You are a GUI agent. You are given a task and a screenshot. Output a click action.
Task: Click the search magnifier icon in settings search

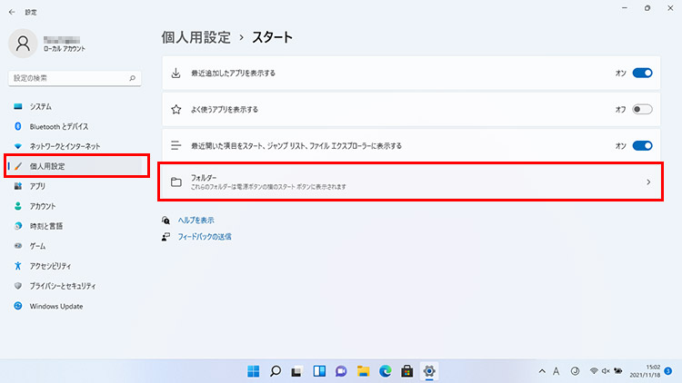133,79
